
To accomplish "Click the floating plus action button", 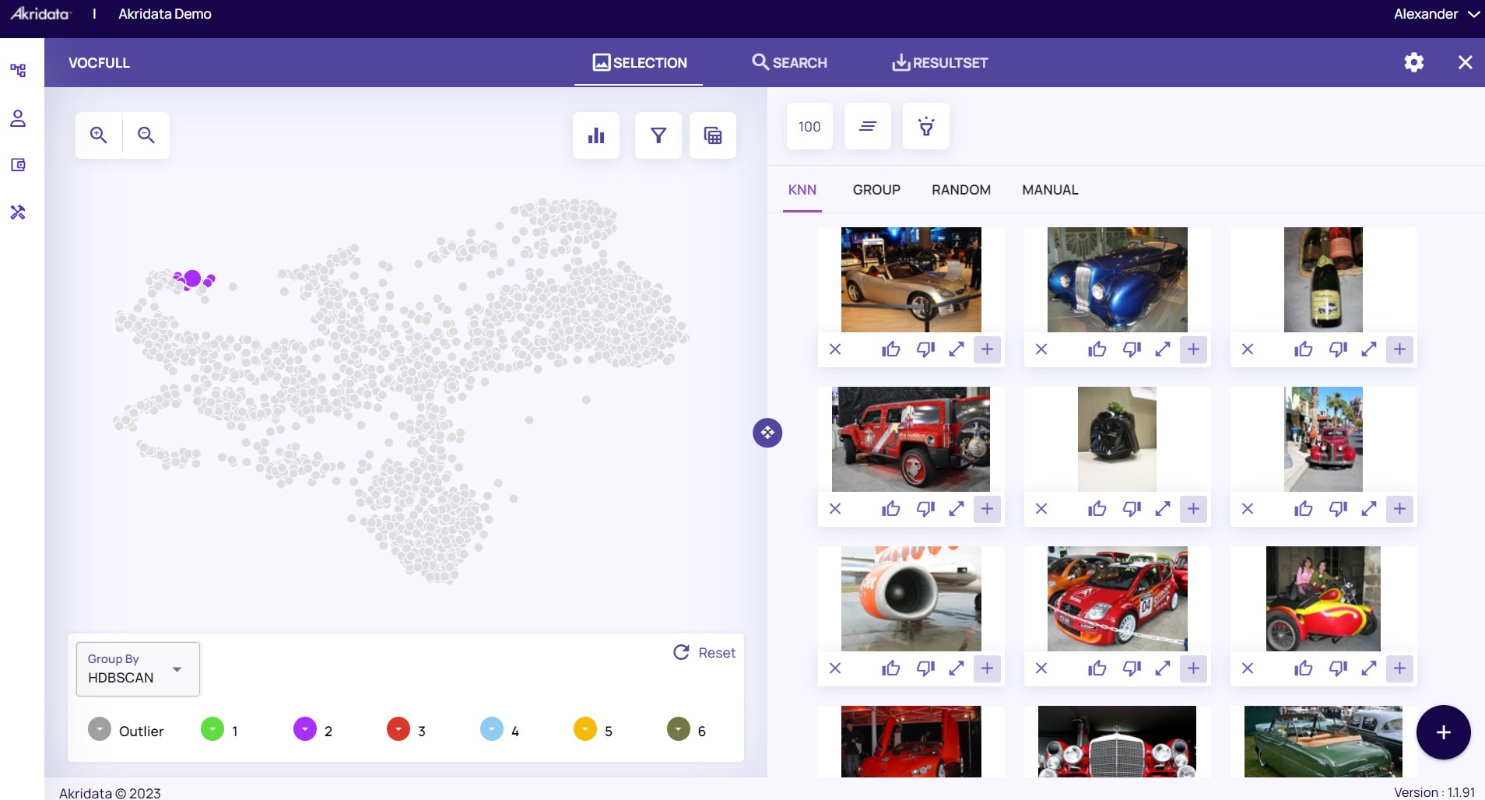I will coord(1444,732).
